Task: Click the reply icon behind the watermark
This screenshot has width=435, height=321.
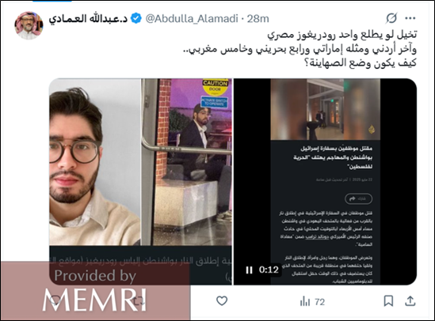Action: (55, 300)
